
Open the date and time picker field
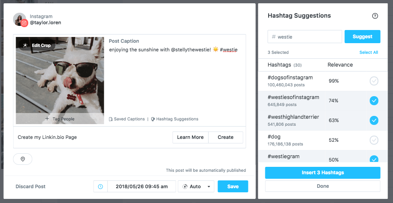(x=142, y=187)
